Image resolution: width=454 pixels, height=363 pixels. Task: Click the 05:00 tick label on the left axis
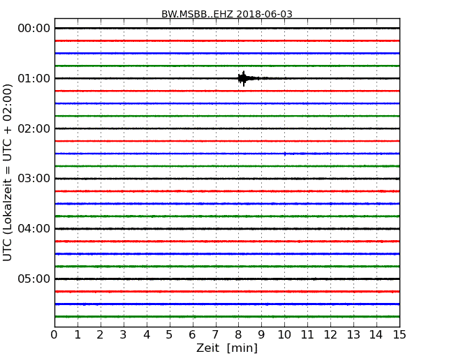(x=34, y=279)
